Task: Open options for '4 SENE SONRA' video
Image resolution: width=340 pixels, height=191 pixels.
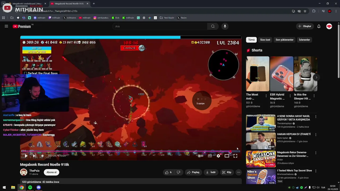Action: [316, 117]
